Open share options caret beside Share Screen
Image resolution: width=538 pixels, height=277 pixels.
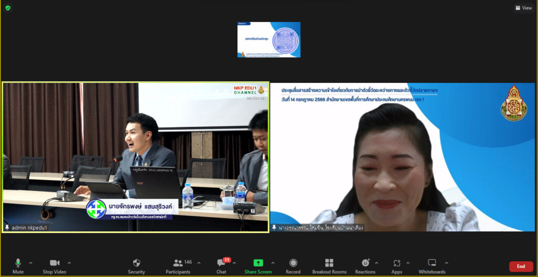[x=273, y=263]
